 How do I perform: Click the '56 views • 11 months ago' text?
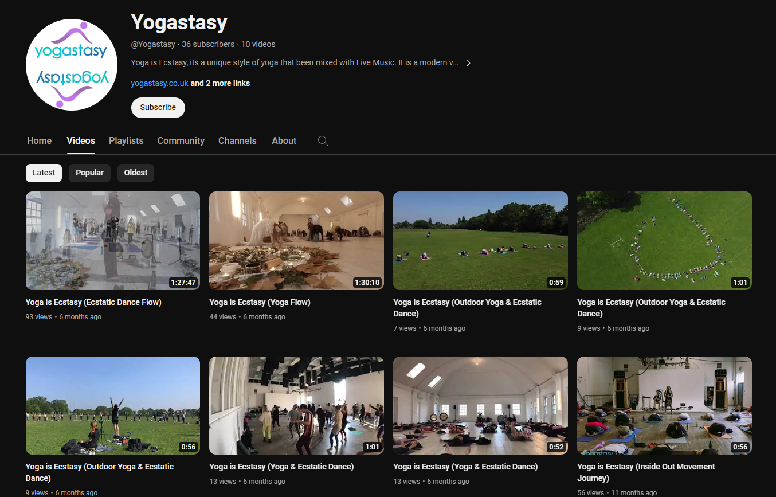(x=617, y=493)
